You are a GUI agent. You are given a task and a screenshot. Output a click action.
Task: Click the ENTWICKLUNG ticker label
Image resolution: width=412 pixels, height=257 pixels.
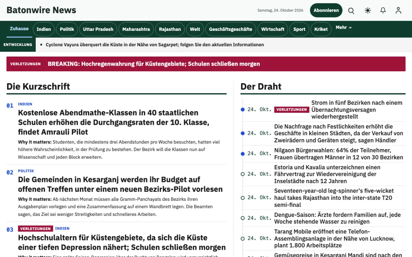[18, 45]
